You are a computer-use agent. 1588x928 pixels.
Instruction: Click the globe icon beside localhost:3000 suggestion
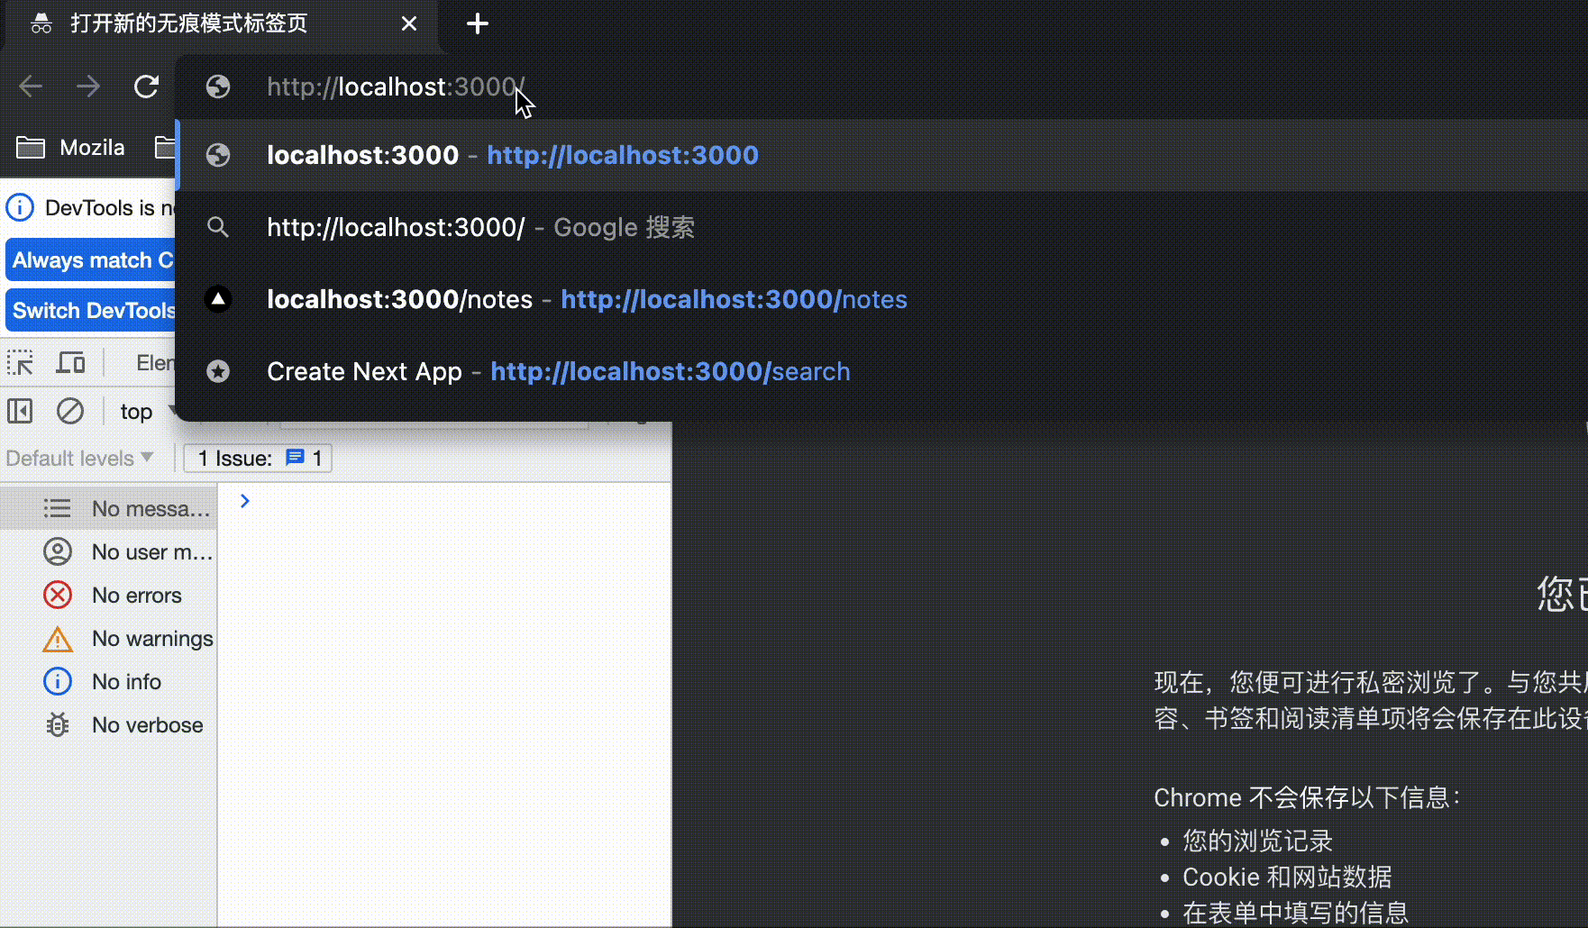pyautogui.click(x=218, y=155)
